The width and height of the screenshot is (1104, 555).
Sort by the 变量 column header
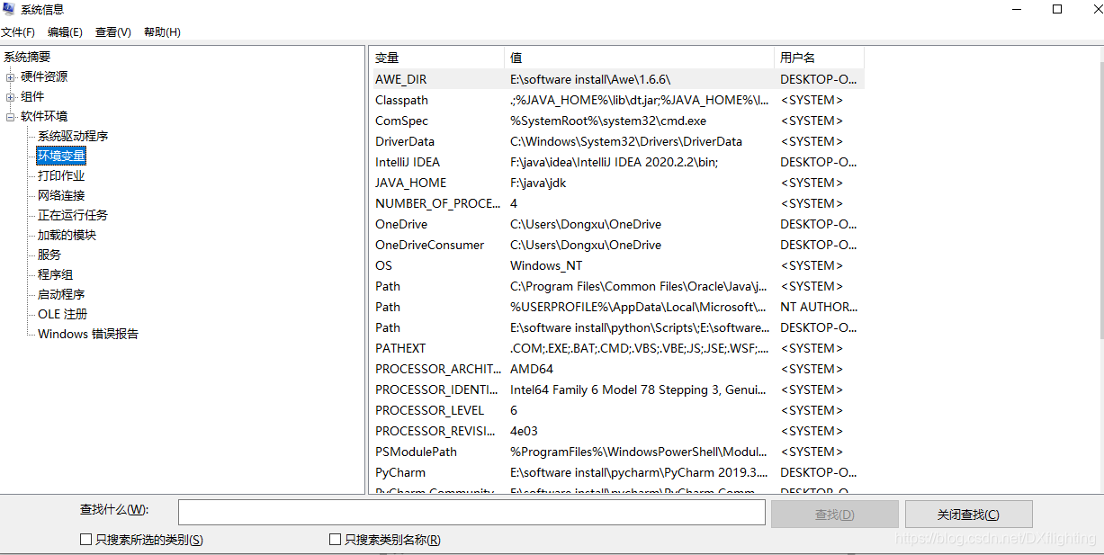(437, 58)
